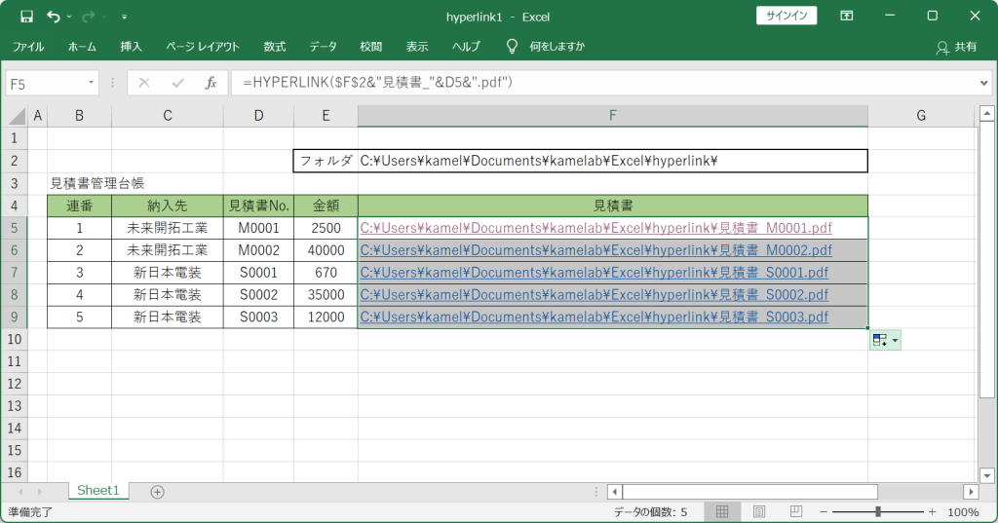Image resolution: width=998 pixels, height=523 pixels.
Task: Click the Auto Fill Options icon below the table
Action: pos(885,341)
